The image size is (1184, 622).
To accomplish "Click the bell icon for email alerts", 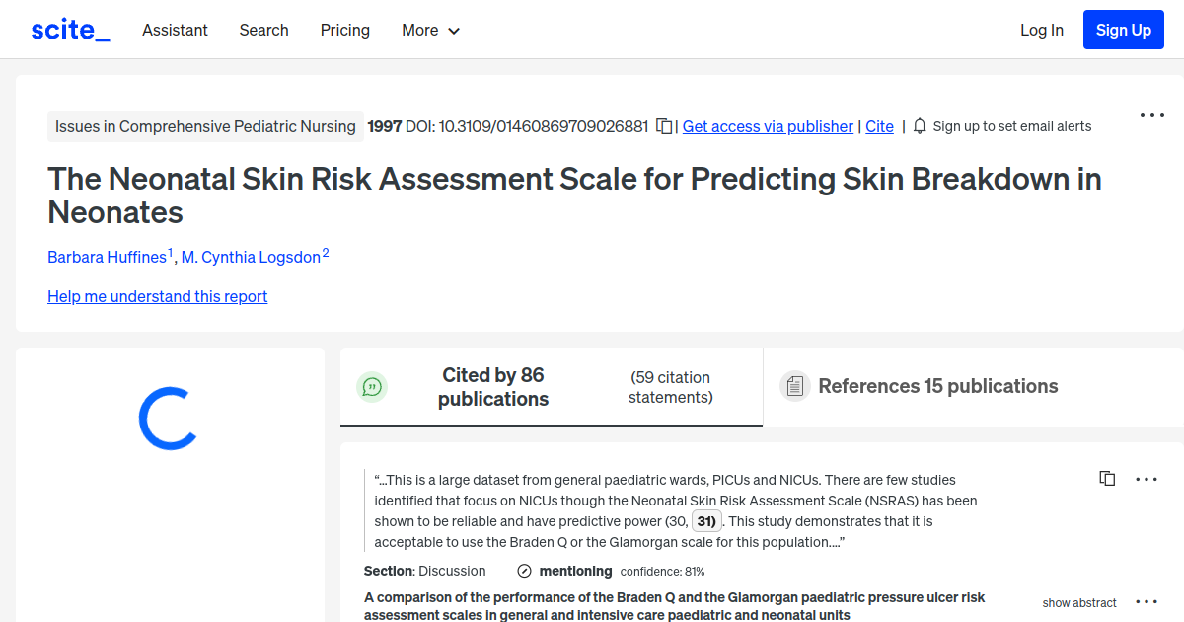I will pyautogui.click(x=919, y=126).
